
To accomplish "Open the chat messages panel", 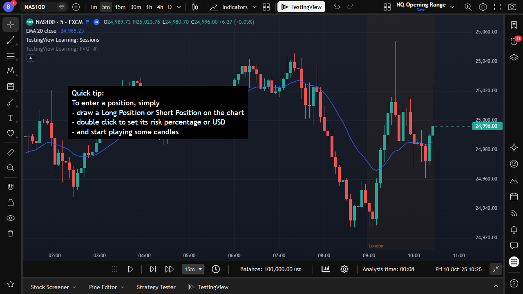I will tap(514, 245).
